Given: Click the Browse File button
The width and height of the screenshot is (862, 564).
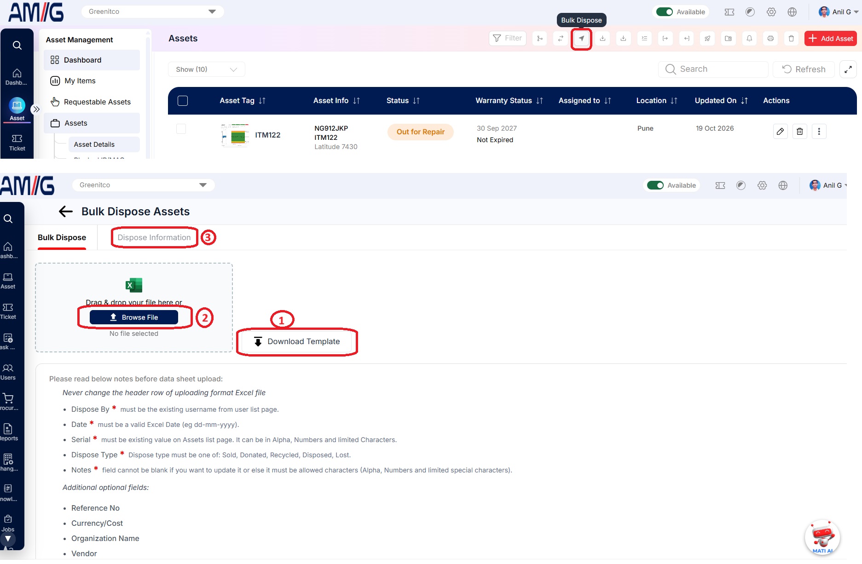Looking at the screenshot, I should [134, 317].
